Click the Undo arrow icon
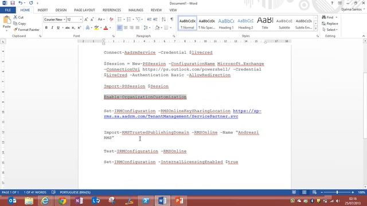Image resolution: width=367 pixels, height=206 pixels. [x=21, y=3]
